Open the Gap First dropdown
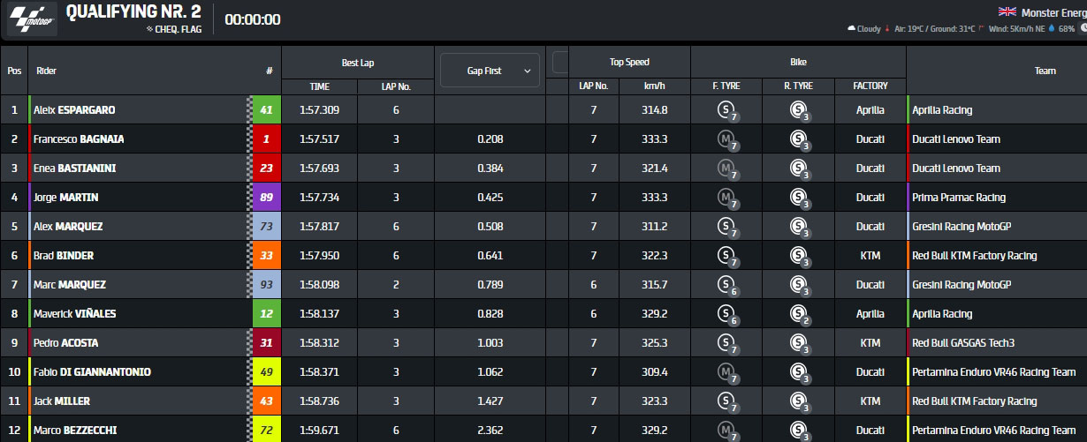Image resolution: width=1087 pixels, height=442 pixels. [x=489, y=71]
